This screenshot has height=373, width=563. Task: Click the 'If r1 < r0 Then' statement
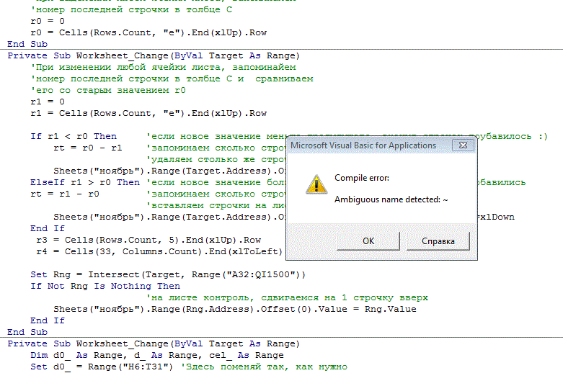point(73,136)
